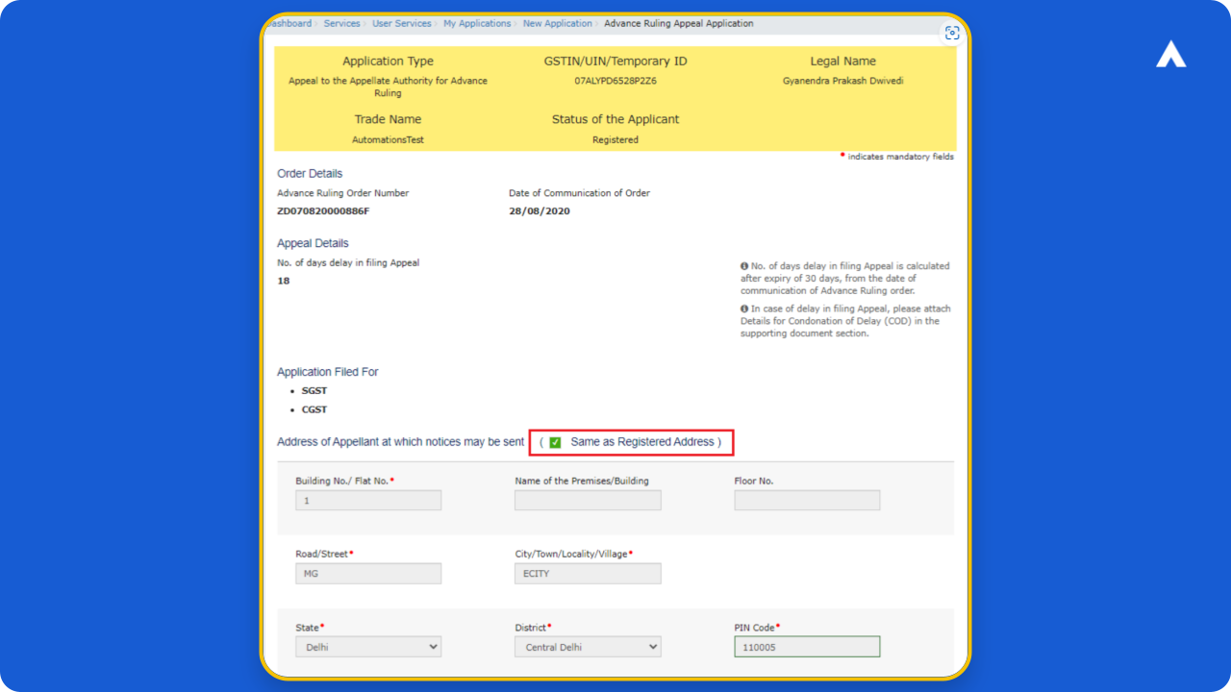Click the Application Filed For heading
1231x692 pixels.
pyautogui.click(x=328, y=372)
